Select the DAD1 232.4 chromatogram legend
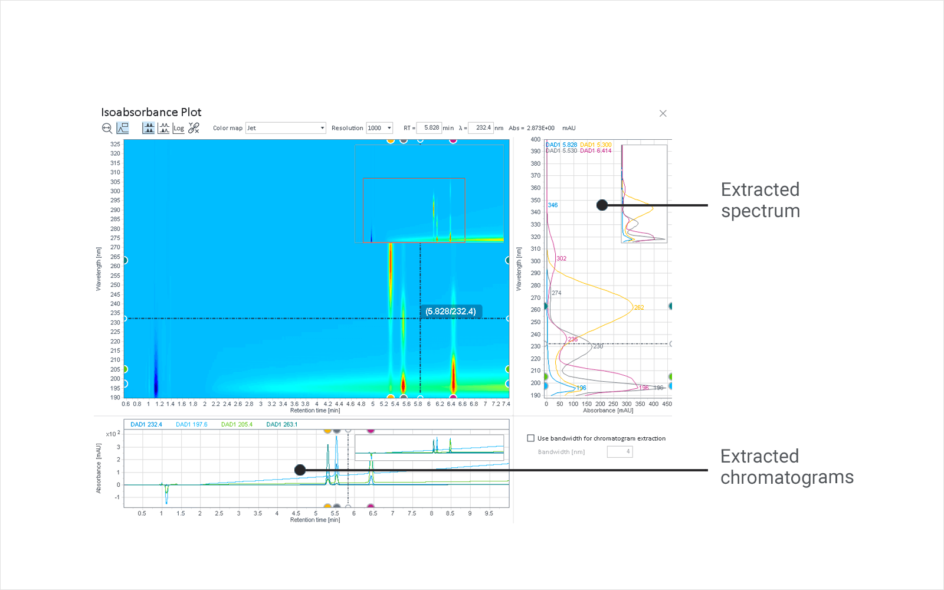The image size is (944, 590). (146, 424)
